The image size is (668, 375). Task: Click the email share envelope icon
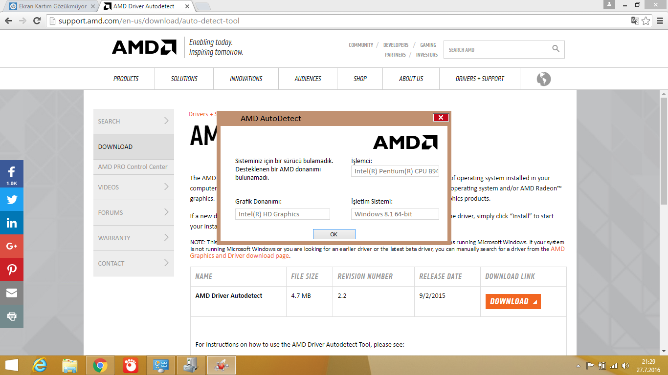pos(12,293)
